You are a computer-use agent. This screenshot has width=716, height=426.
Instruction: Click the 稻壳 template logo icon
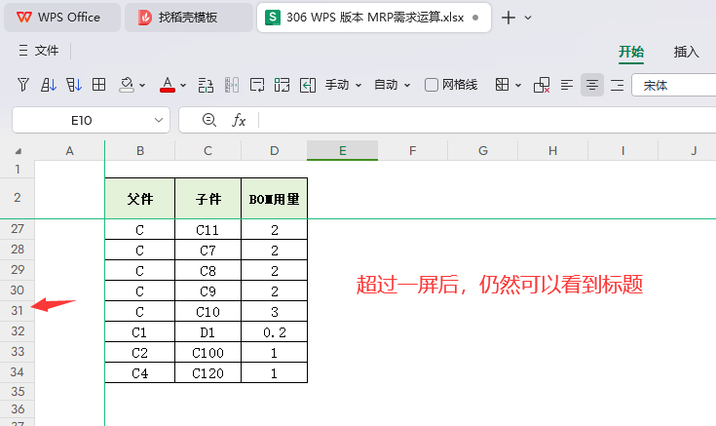[145, 18]
